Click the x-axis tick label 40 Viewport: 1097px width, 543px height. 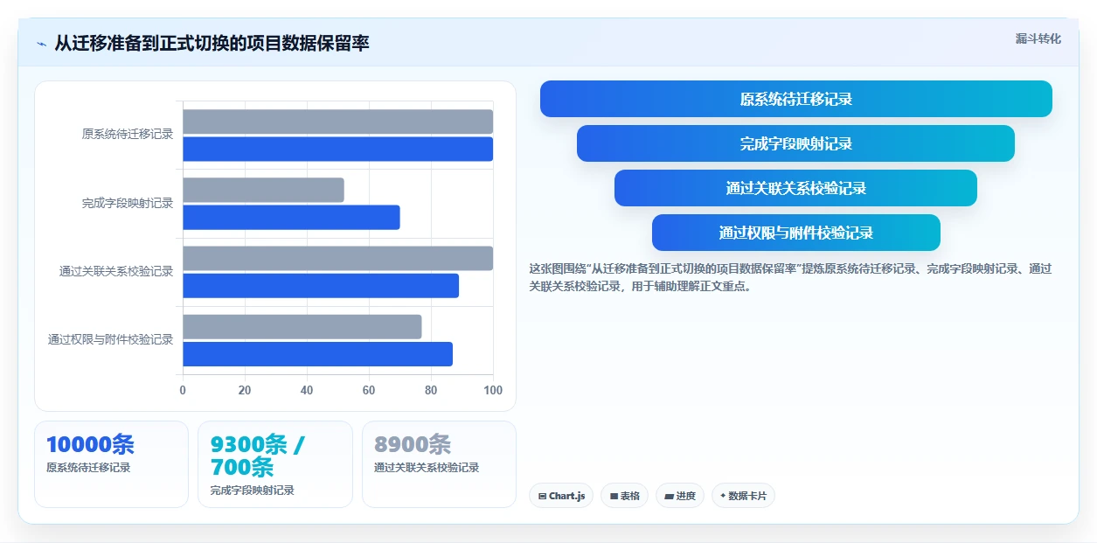tap(307, 390)
